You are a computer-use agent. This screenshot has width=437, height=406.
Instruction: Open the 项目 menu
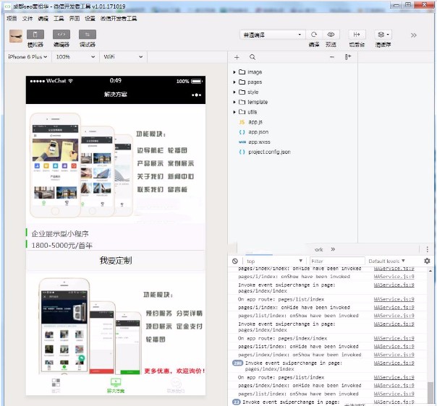pyautogui.click(x=12, y=18)
